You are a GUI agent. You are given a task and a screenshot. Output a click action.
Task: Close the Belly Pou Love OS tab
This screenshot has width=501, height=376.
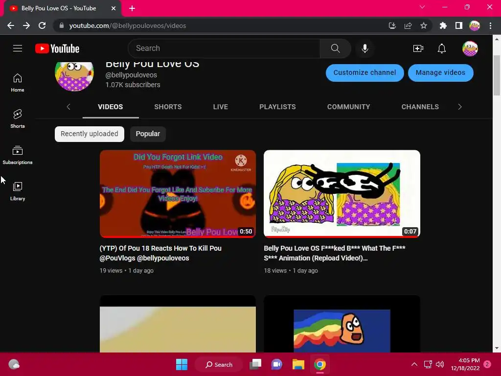pos(114,8)
